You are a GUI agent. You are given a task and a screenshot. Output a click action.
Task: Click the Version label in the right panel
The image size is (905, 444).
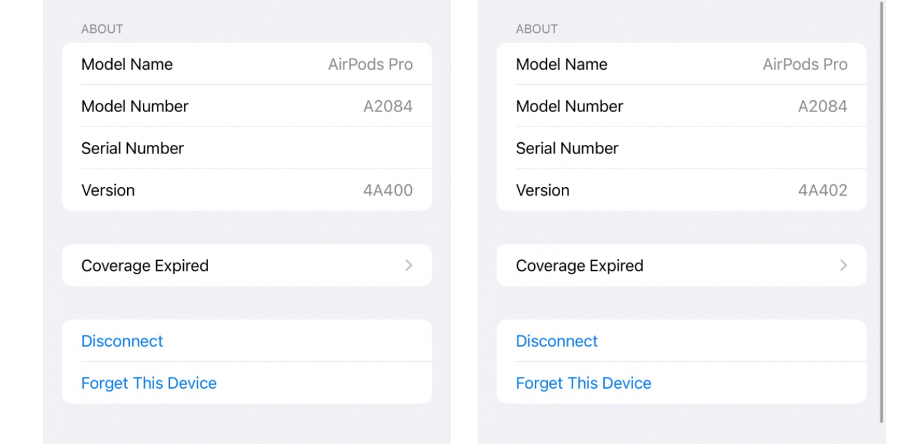coord(543,190)
